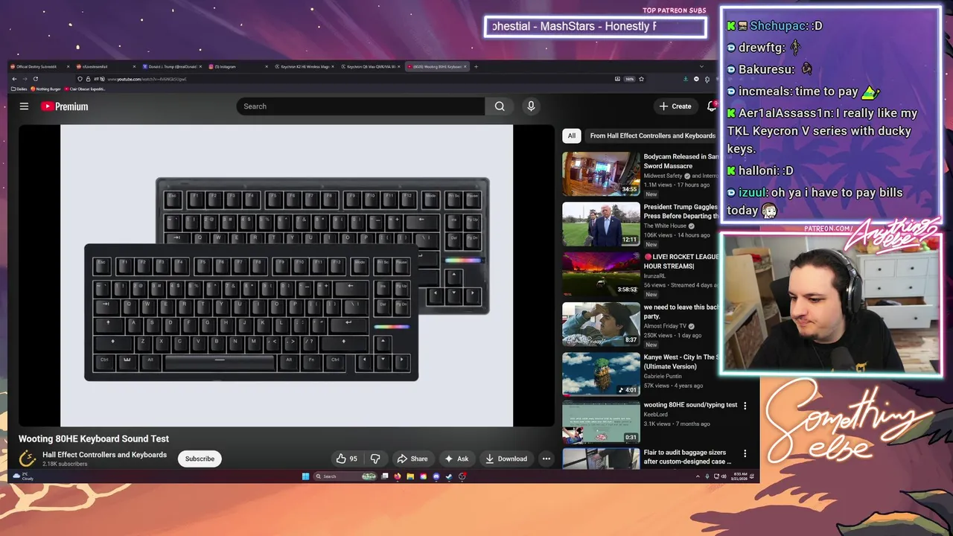Like the video with thumbs up
Screen dimensions: 953x536
[346, 459]
